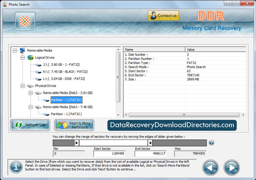Image resolution: width=256 pixels, height=180 pixels.
Task: Go to next step with right arrow button
Action: 231,167
